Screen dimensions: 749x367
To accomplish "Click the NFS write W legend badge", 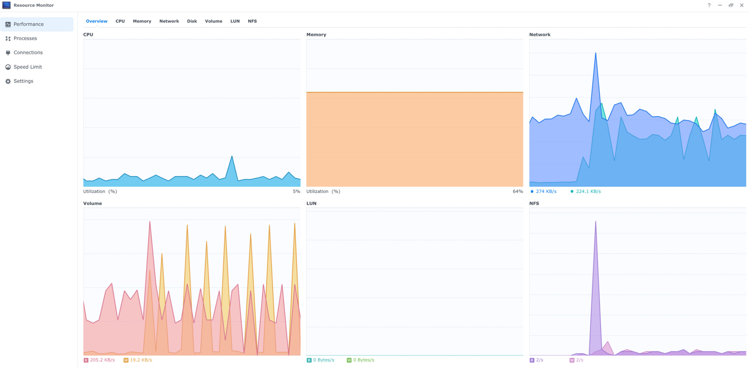I will pos(572,360).
